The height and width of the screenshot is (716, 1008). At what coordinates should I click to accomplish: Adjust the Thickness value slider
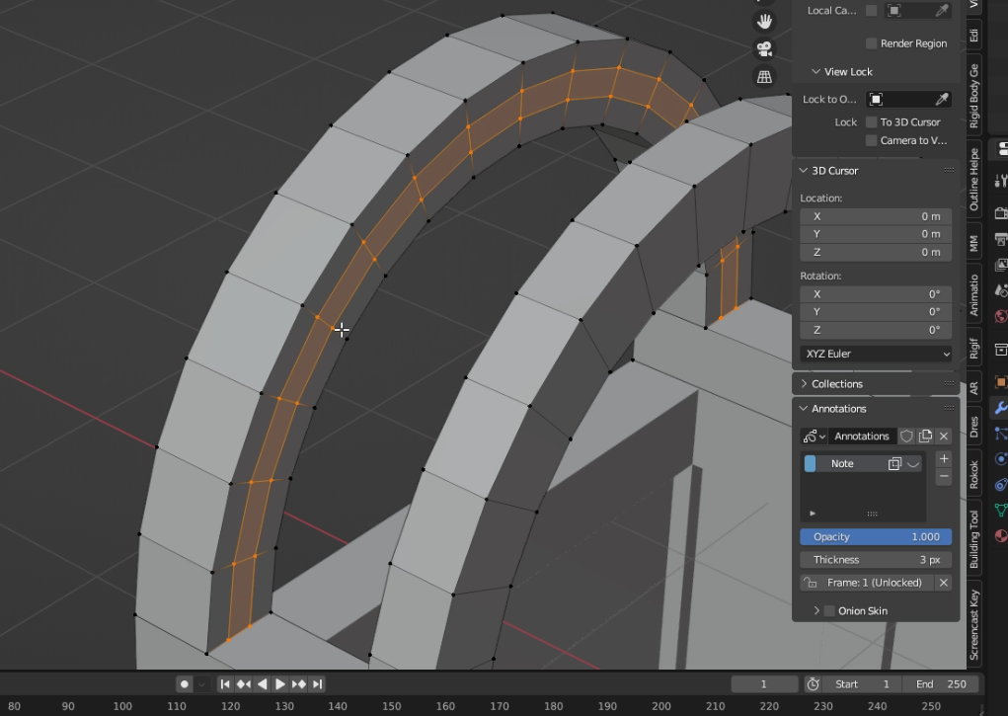[x=877, y=560]
